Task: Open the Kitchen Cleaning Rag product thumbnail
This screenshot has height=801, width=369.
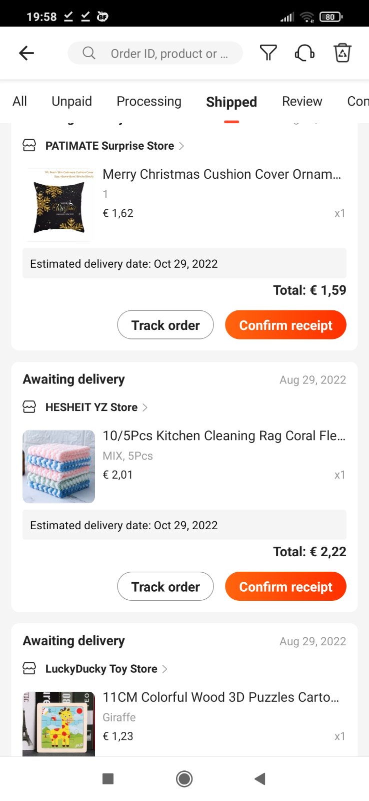Action: click(x=59, y=466)
